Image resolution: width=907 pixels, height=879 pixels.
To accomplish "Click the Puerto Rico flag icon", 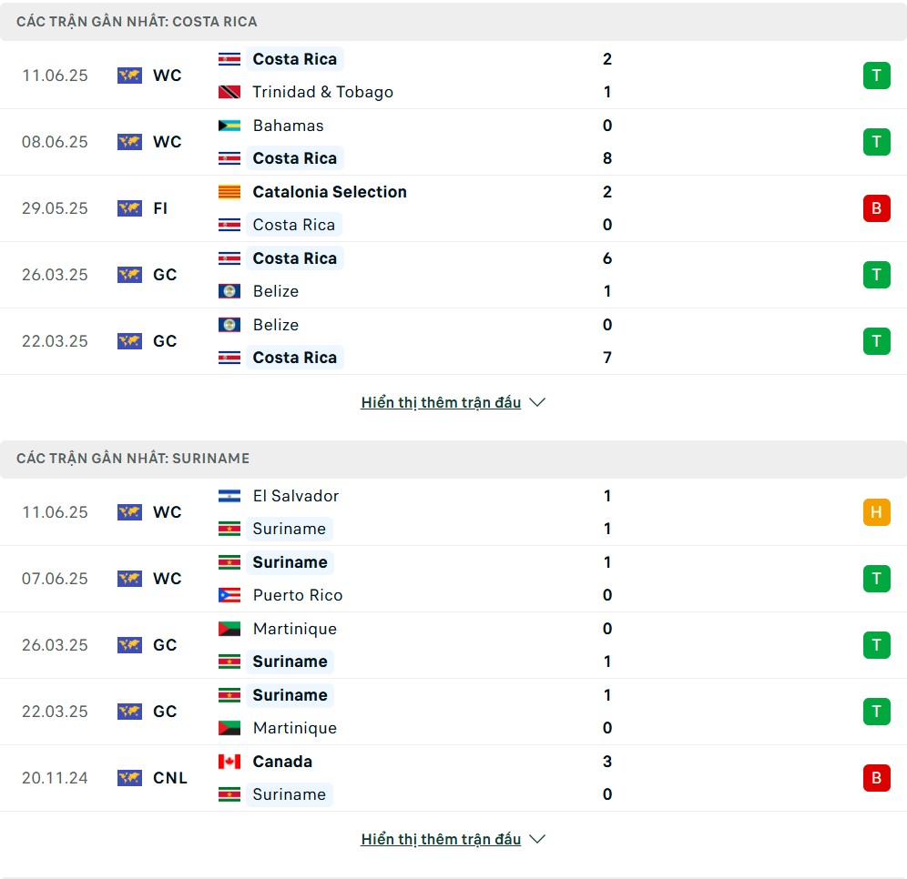I will [x=229, y=595].
